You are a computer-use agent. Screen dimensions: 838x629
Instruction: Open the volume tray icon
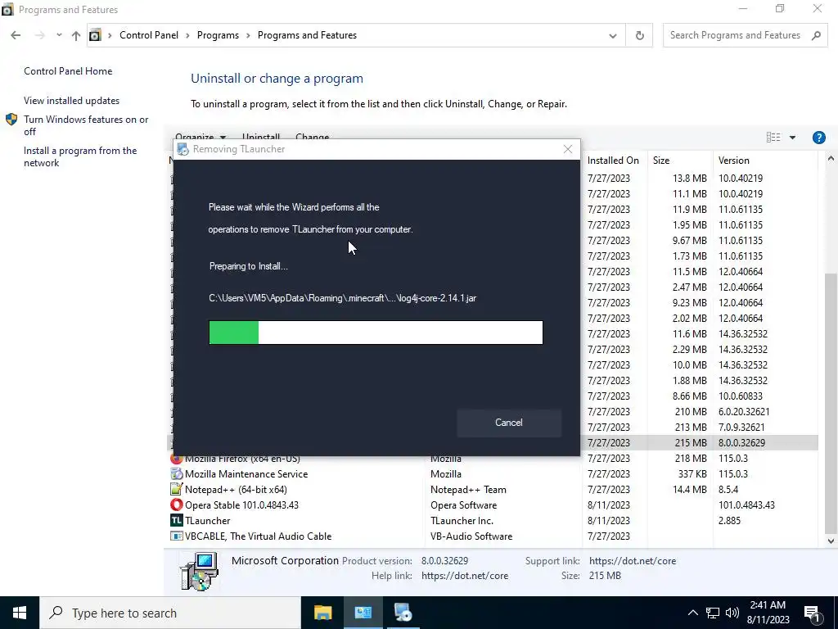coord(732,613)
